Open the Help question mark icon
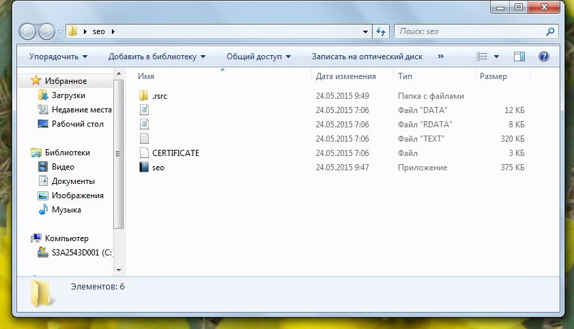This screenshot has height=329, width=574. click(x=544, y=57)
